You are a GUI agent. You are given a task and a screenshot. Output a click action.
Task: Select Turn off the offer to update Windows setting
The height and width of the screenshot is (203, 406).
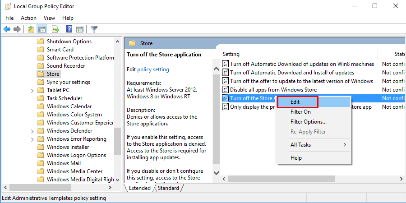tap(302, 81)
